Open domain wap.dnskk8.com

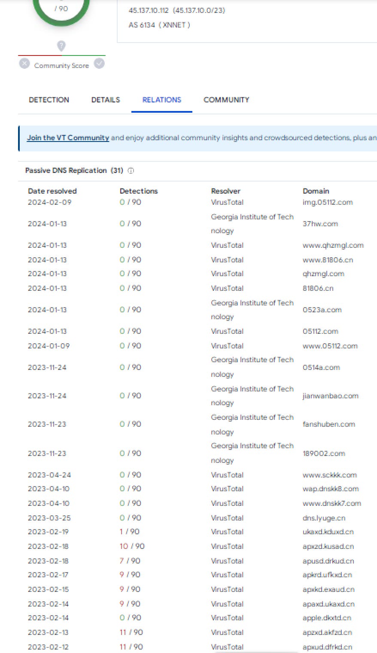331,489
